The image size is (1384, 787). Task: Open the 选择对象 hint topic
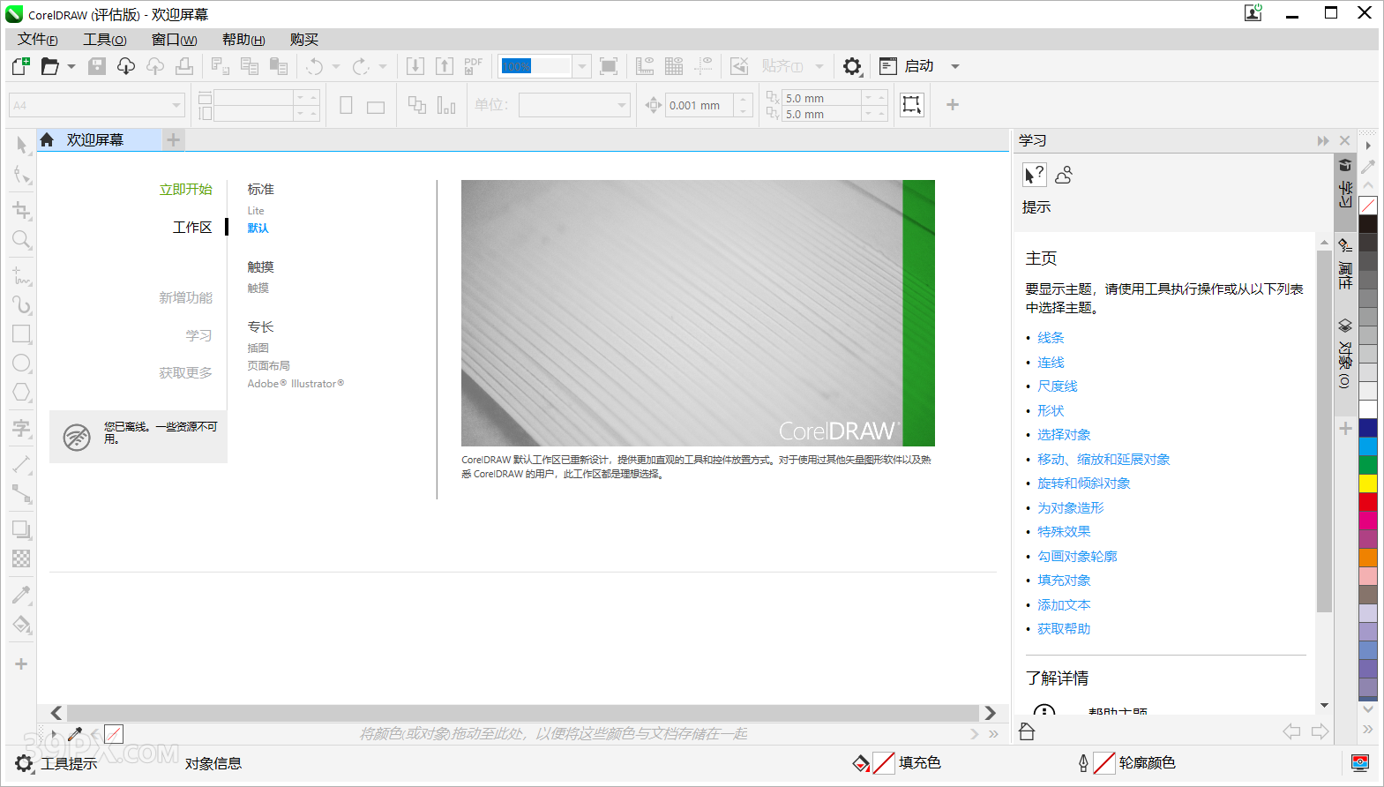click(1064, 435)
